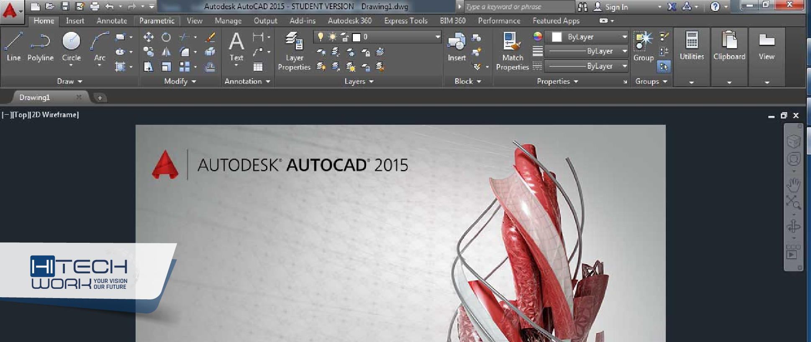
Task: Open Layer Properties manager
Action: coord(294,51)
